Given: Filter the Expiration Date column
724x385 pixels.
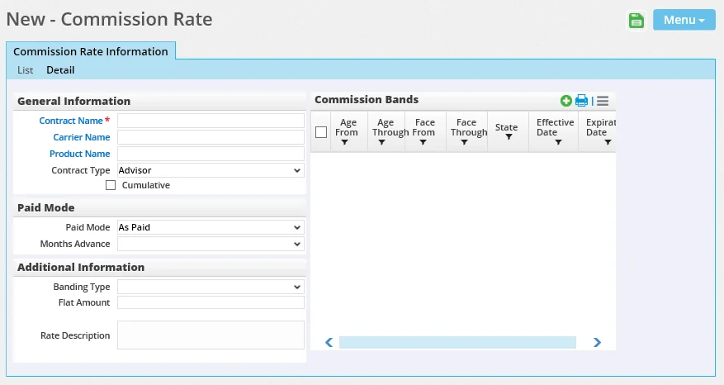Looking at the screenshot, I should coord(608,142).
